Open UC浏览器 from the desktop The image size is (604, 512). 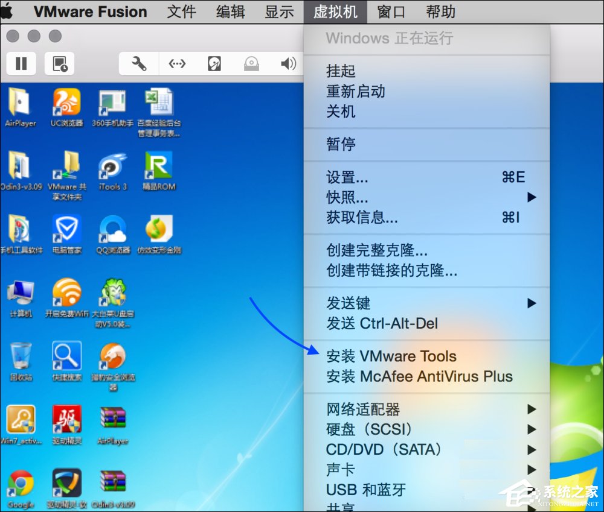click(66, 103)
